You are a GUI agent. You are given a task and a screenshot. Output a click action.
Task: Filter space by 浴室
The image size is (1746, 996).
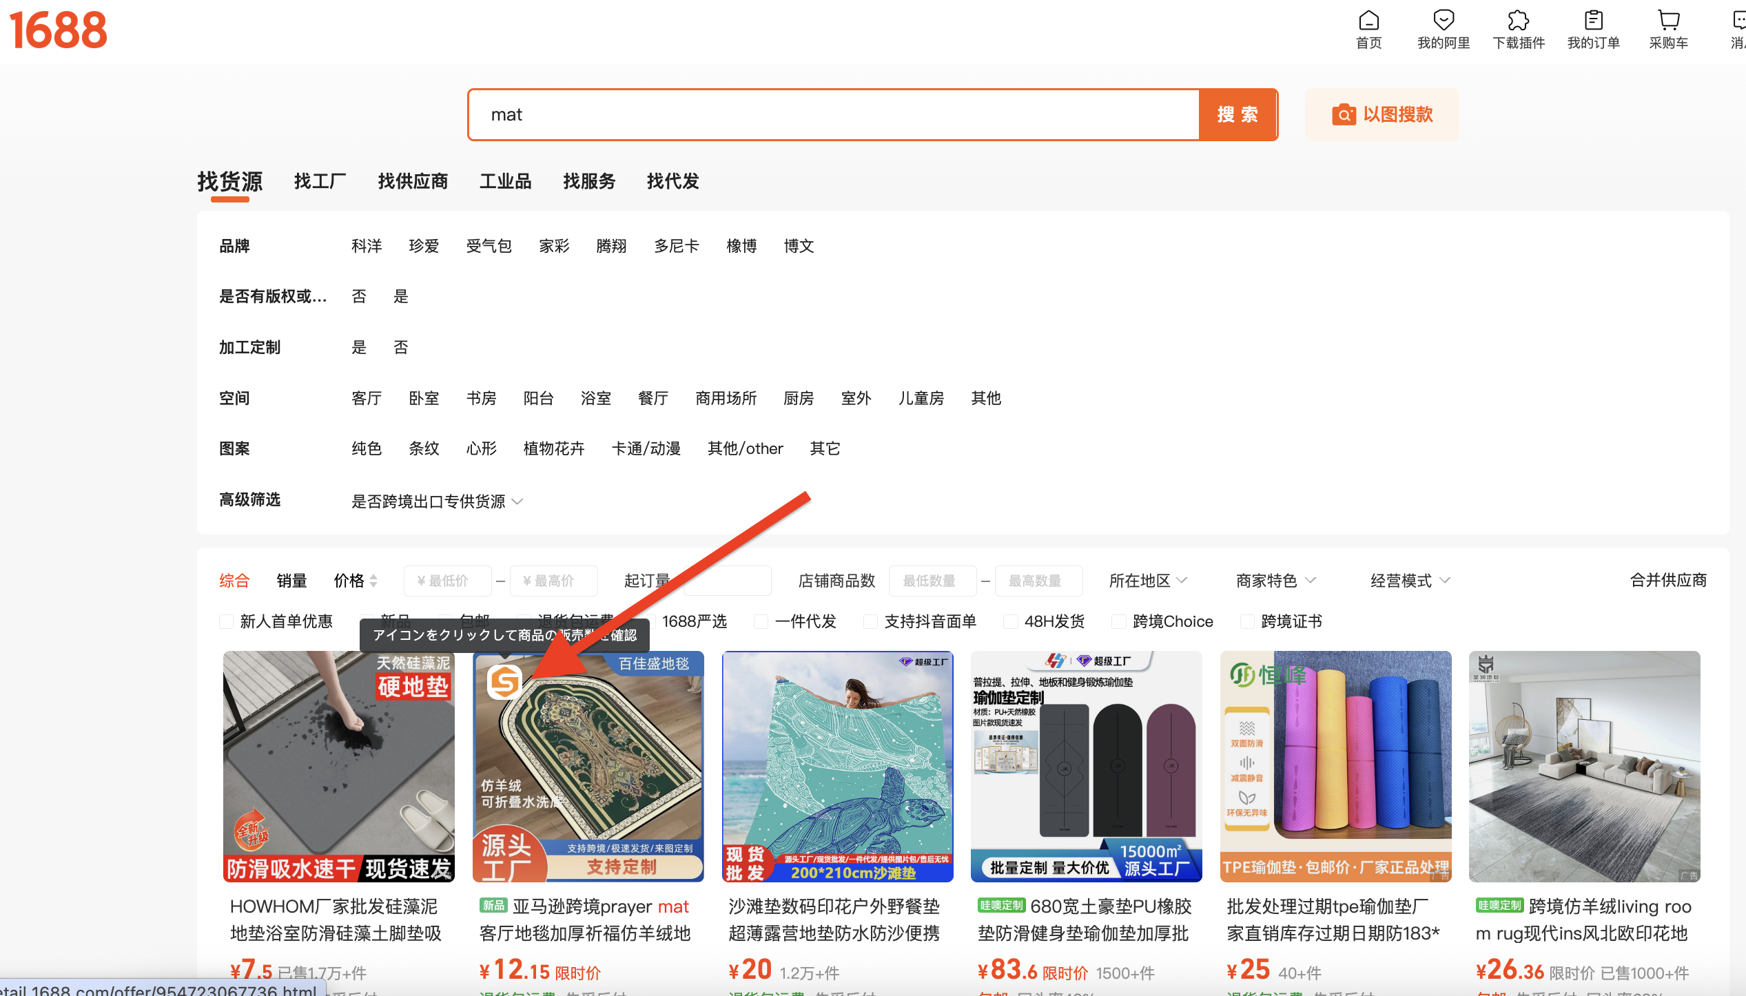pos(595,398)
